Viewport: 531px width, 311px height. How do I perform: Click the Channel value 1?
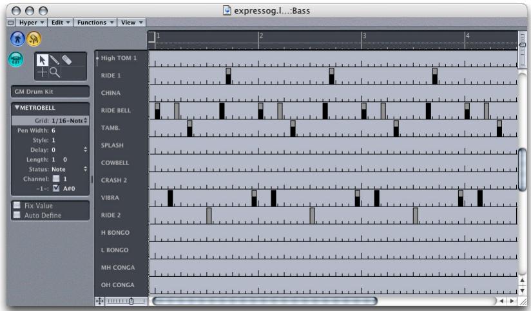pos(65,179)
